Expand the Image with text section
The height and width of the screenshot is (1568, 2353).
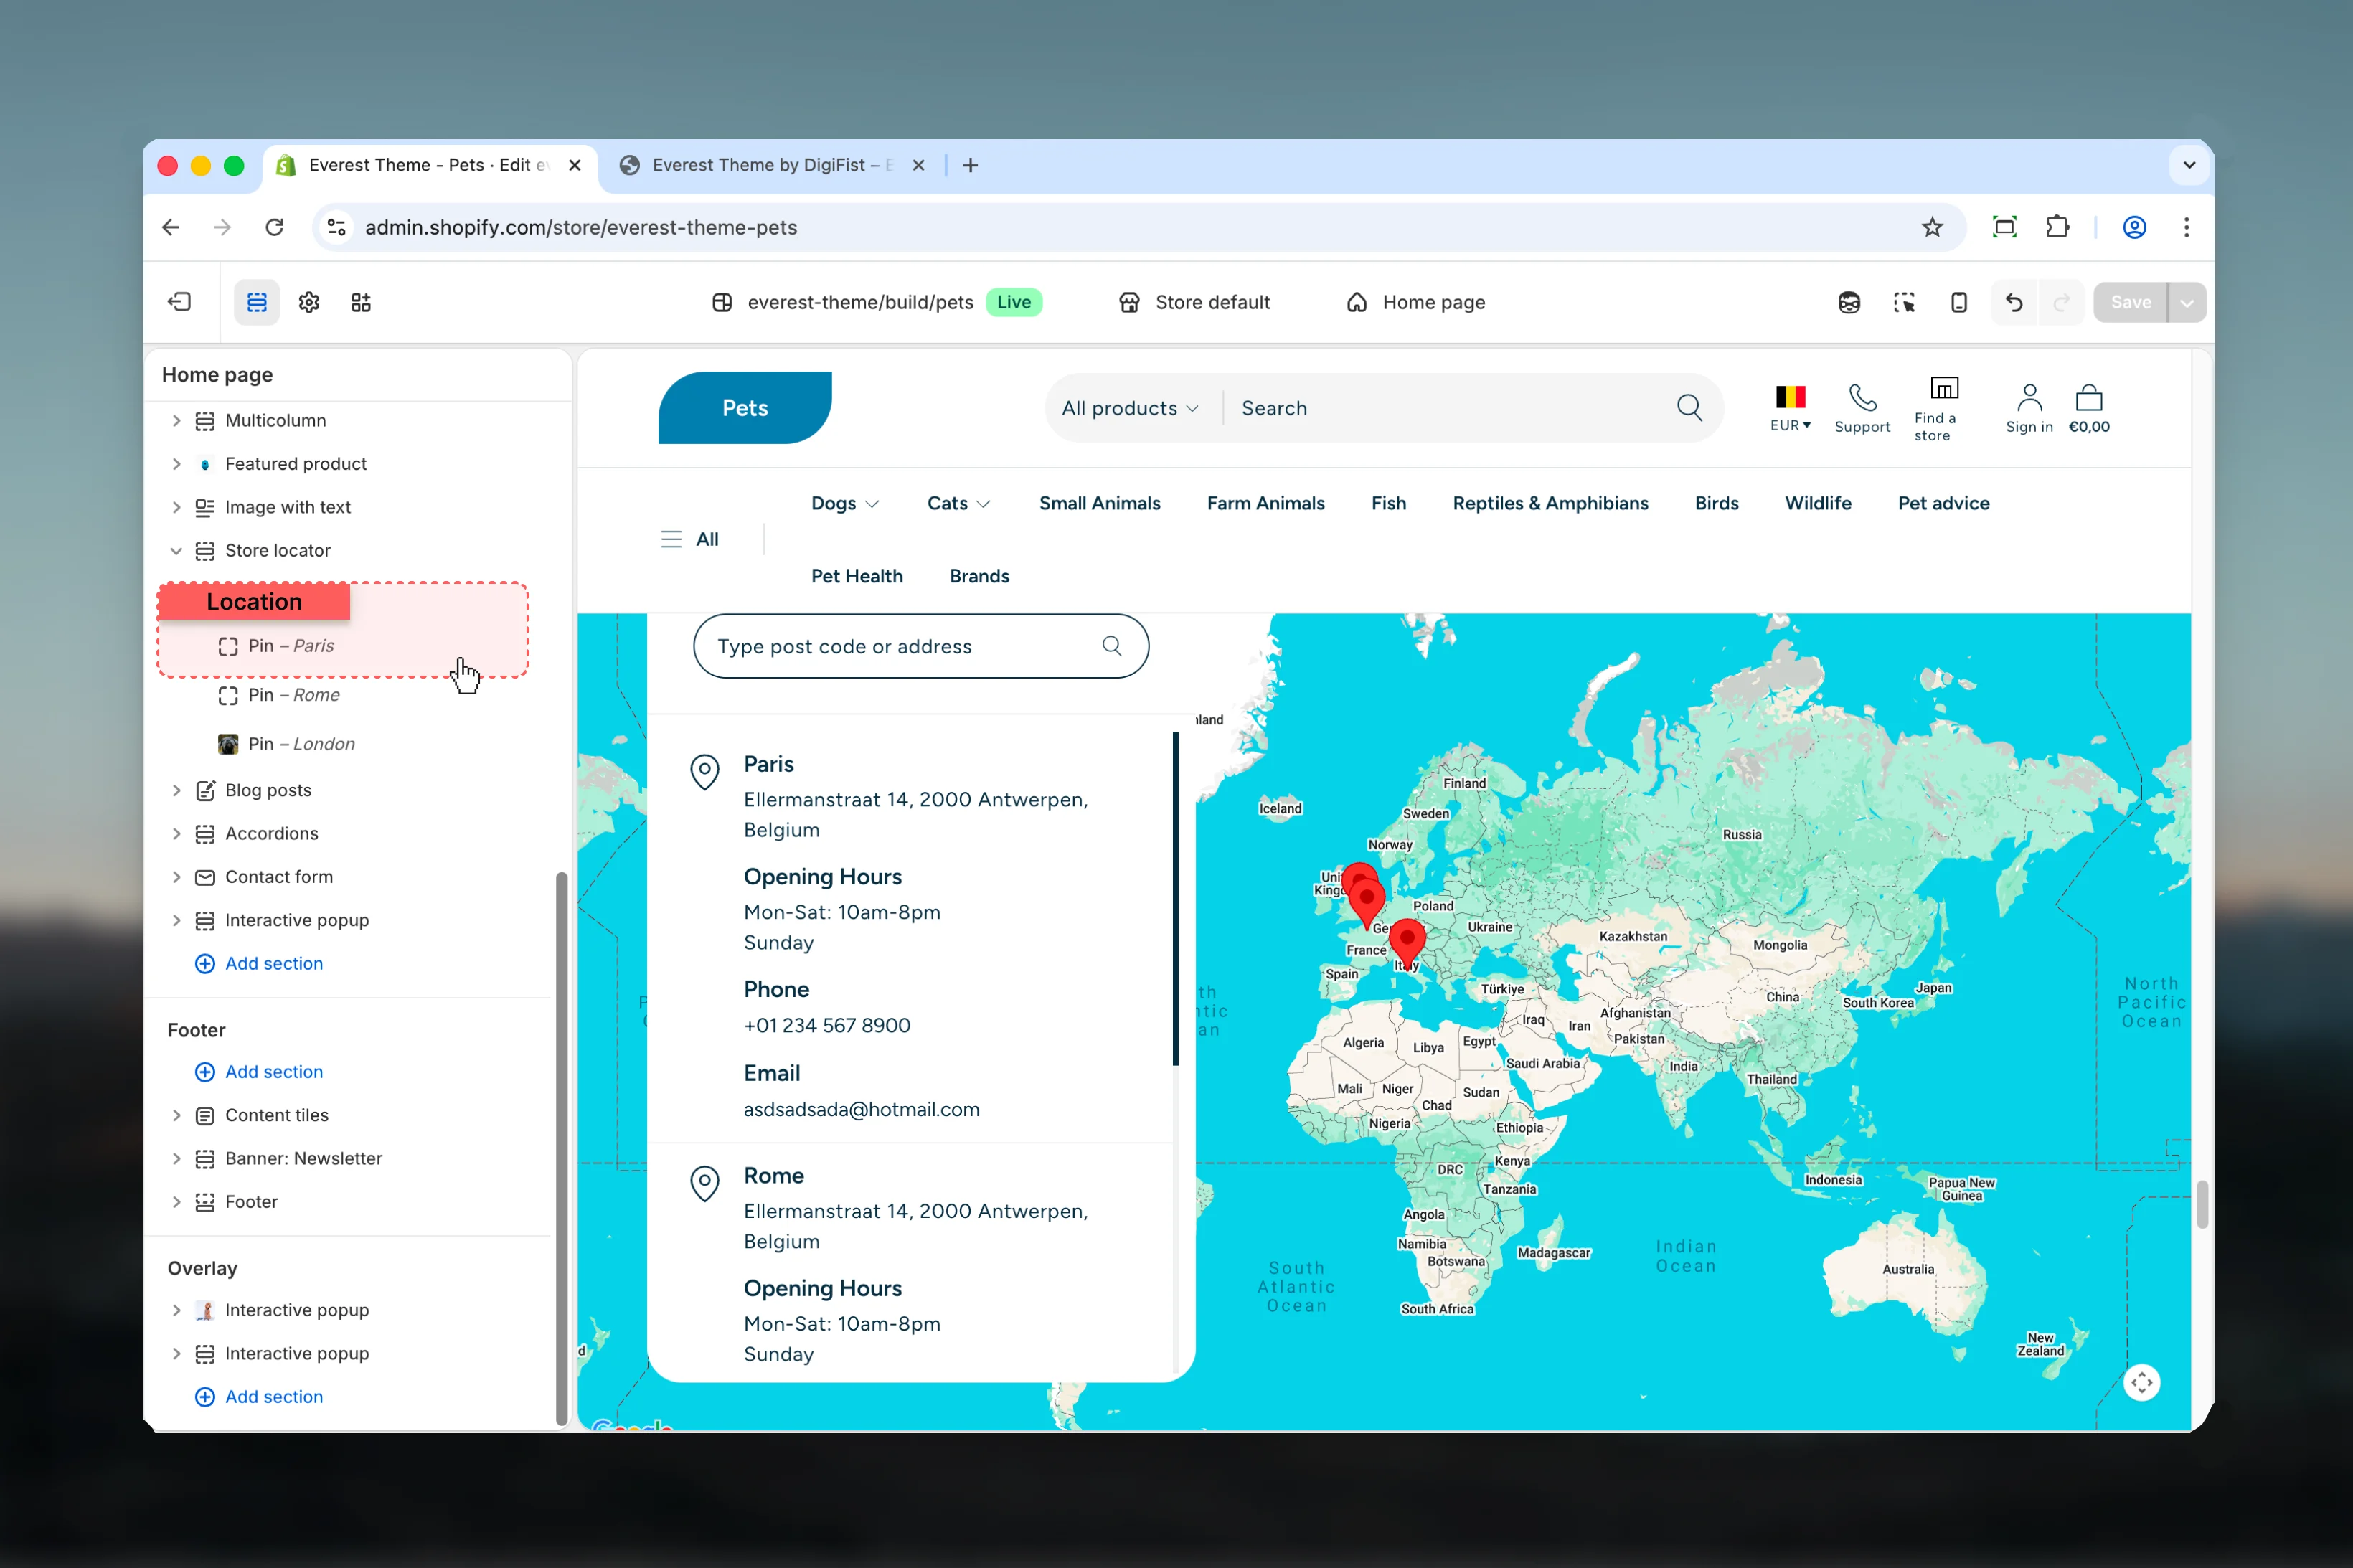point(176,507)
